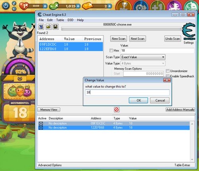Toggle Active box for address 09F1DCDC
Screen dimensions: 199x171
[x=41, y=123]
